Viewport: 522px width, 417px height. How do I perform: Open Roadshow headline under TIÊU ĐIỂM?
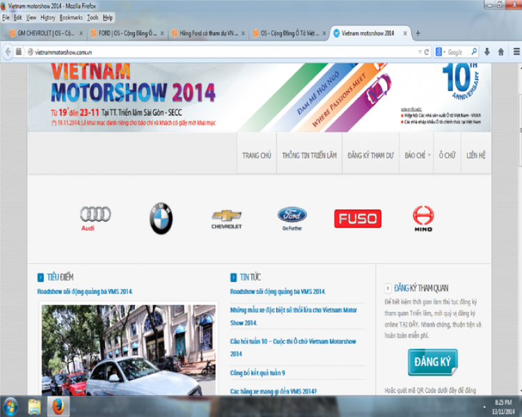(x=85, y=292)
